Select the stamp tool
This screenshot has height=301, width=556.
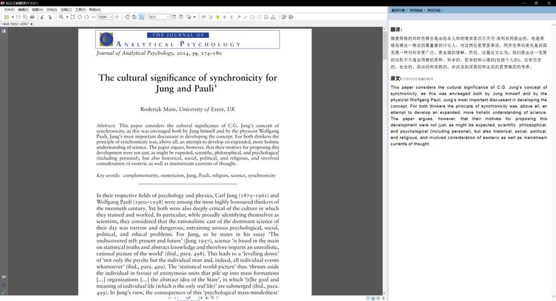273,17
